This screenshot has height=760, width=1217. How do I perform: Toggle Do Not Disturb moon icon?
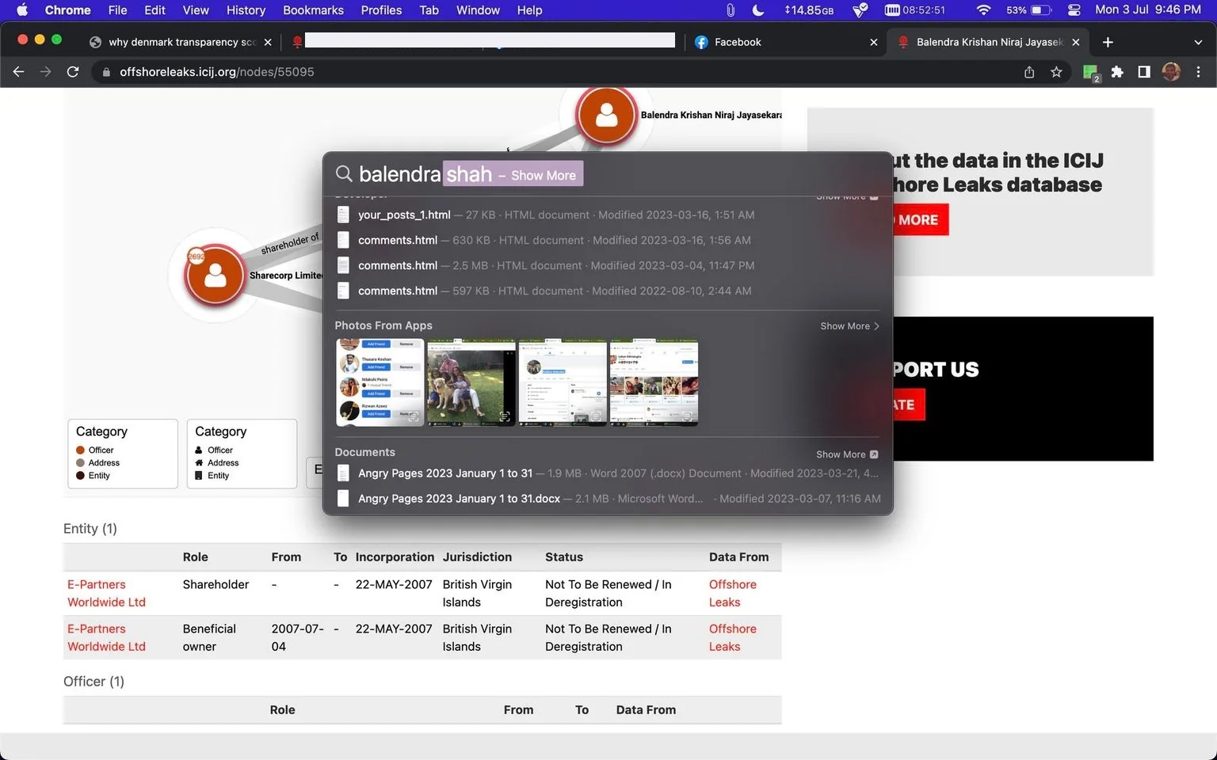click(758, 10)
